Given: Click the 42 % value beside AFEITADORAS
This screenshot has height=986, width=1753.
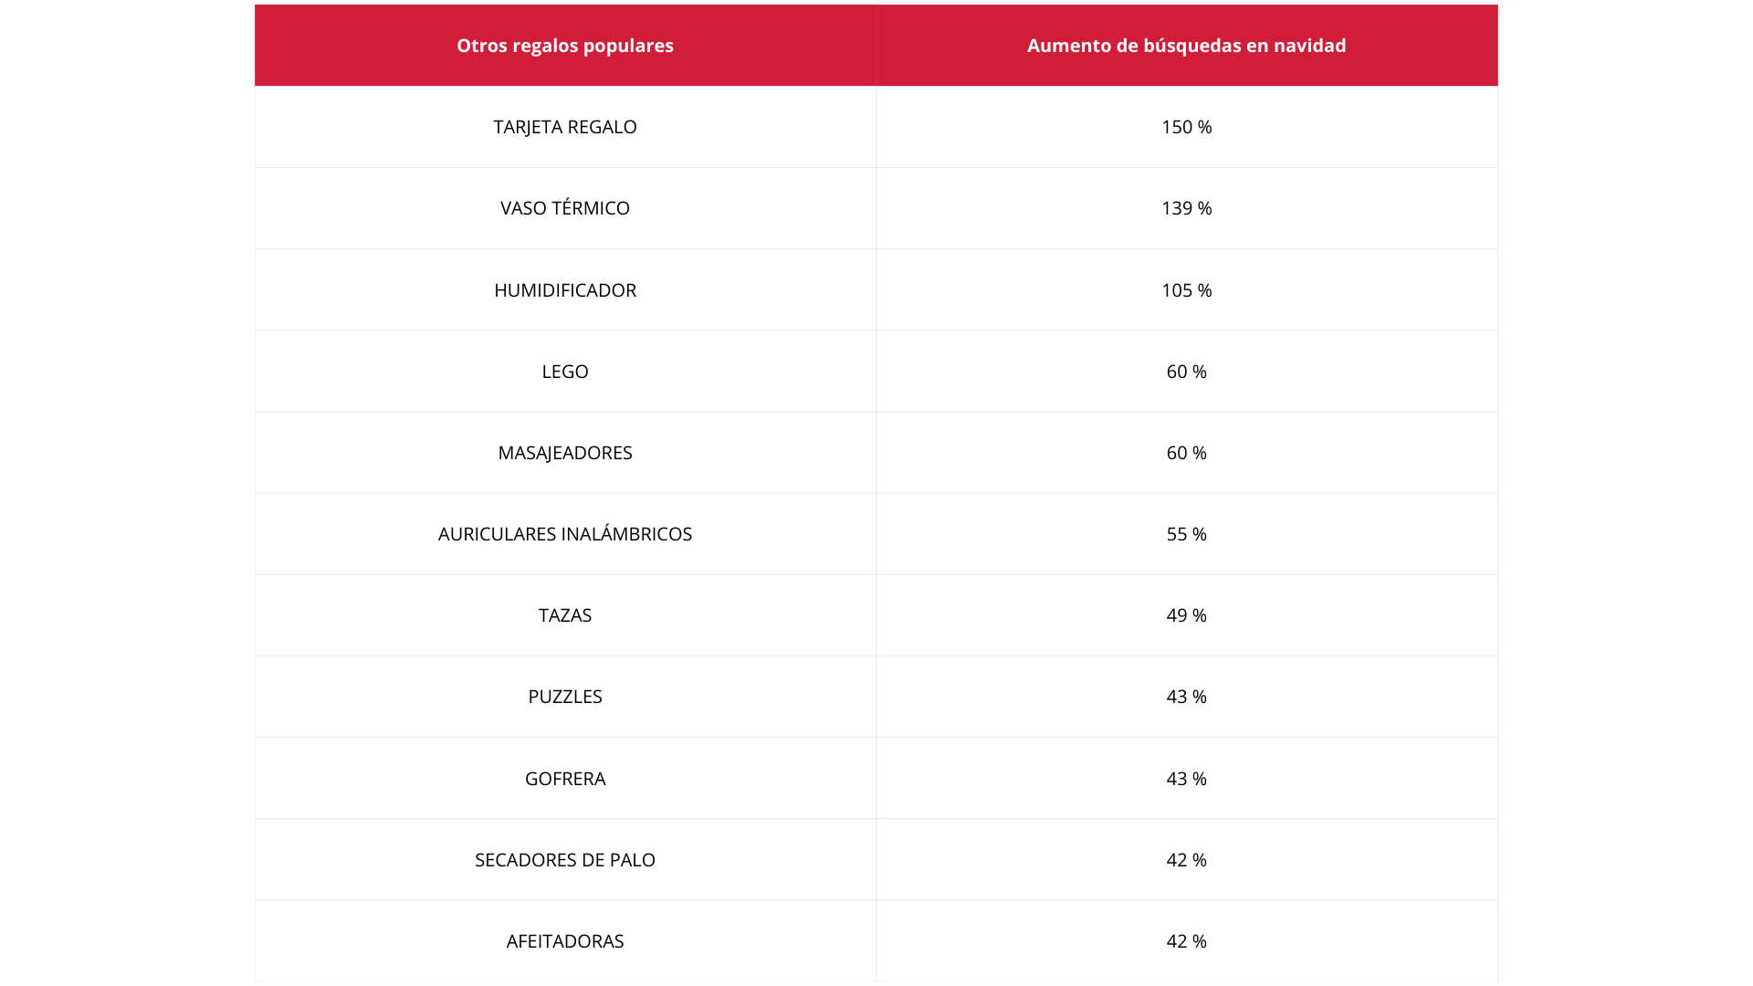Looking at the screenshot, I should click(x=1187, y=941).
